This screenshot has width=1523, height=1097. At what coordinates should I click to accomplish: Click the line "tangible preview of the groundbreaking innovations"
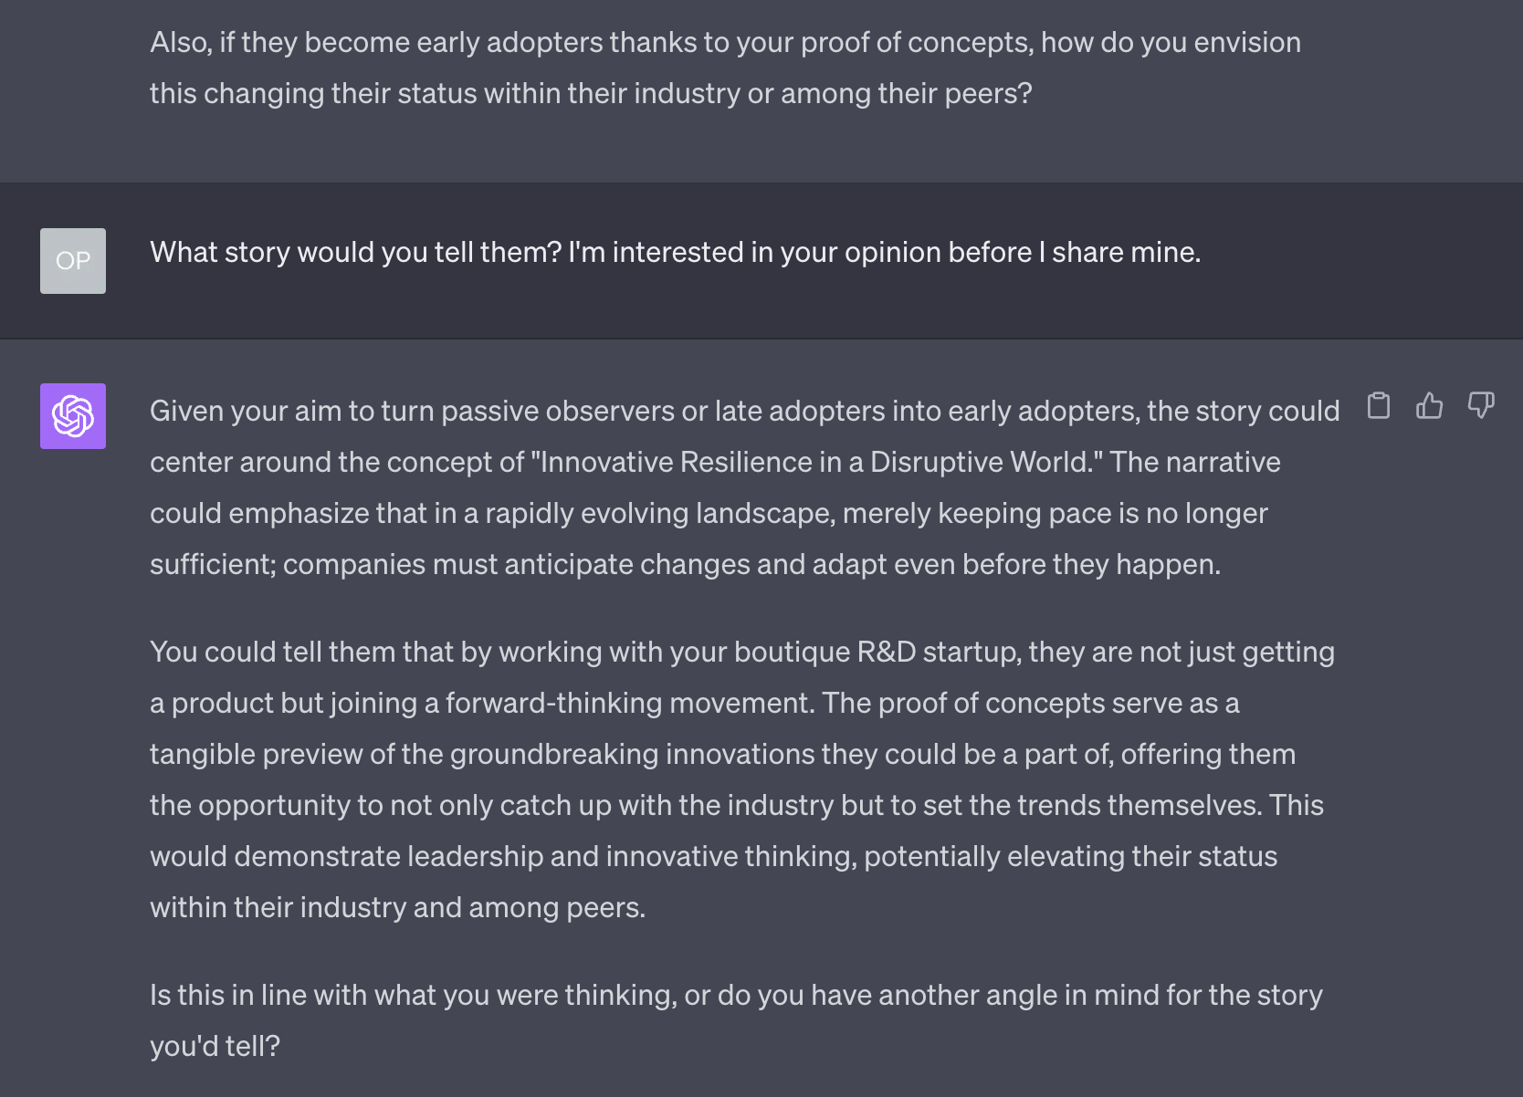tap(722, 754)
